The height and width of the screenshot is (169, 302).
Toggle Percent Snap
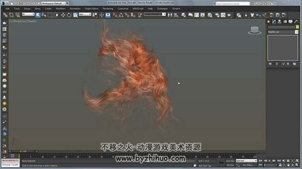click(127, 15)
